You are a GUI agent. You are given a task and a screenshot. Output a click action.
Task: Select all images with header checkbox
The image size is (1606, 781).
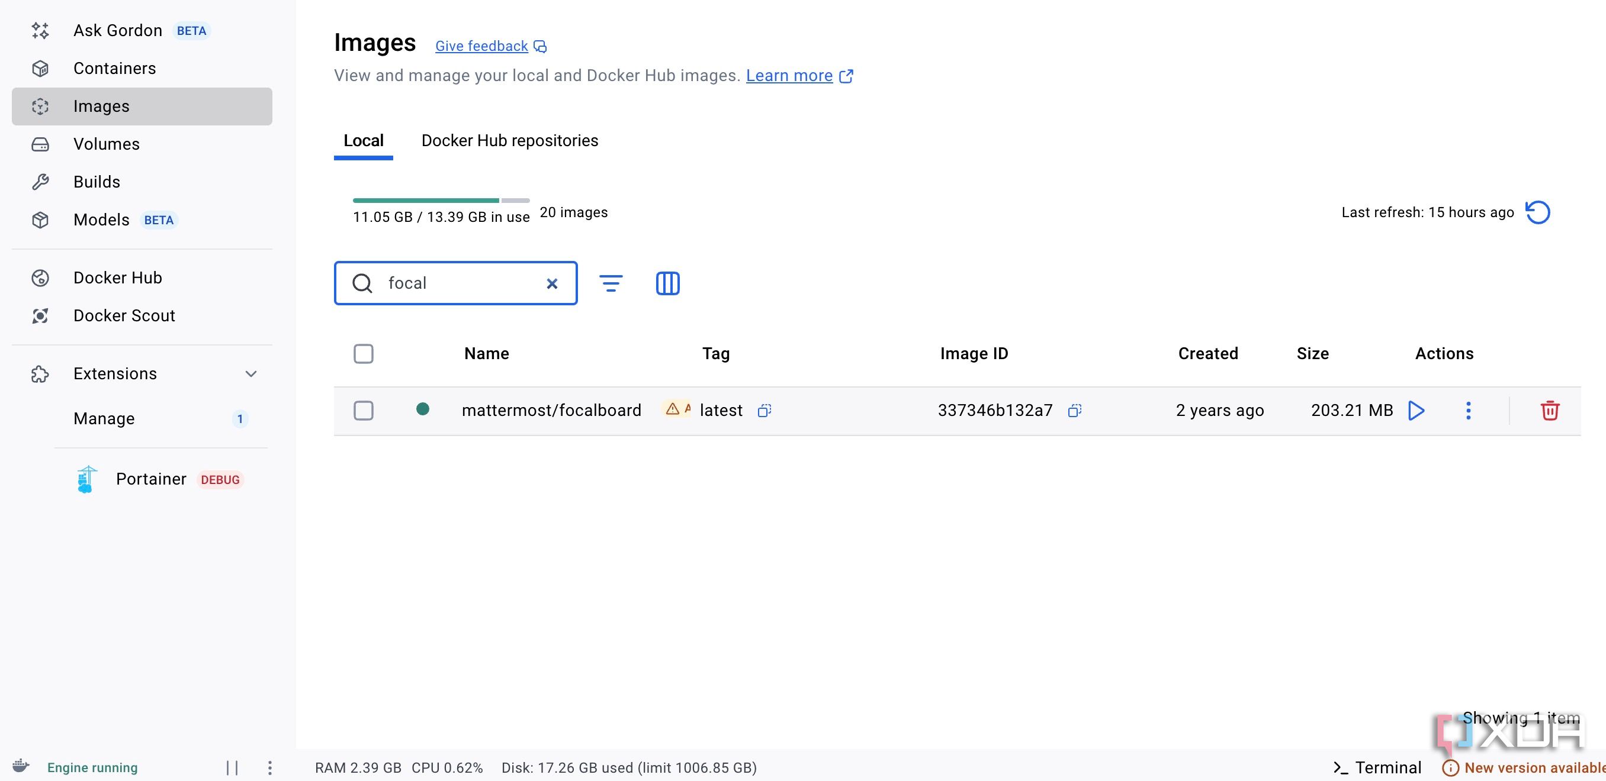tap(364, 354)
